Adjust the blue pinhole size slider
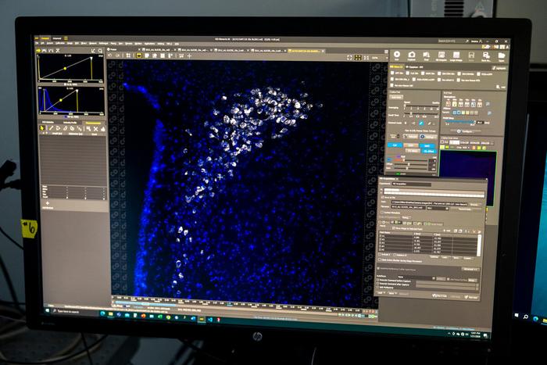The width and height of the screenshot is (547, 365). coord(459,122)
